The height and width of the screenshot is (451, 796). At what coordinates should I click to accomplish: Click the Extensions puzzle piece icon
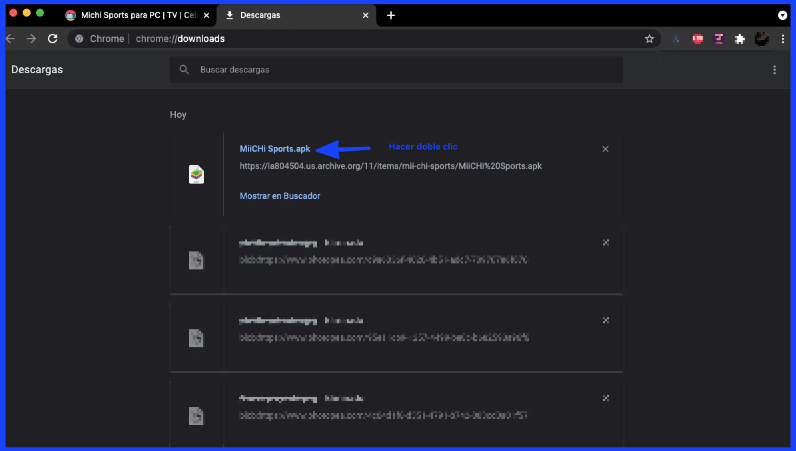click(739, 39)
